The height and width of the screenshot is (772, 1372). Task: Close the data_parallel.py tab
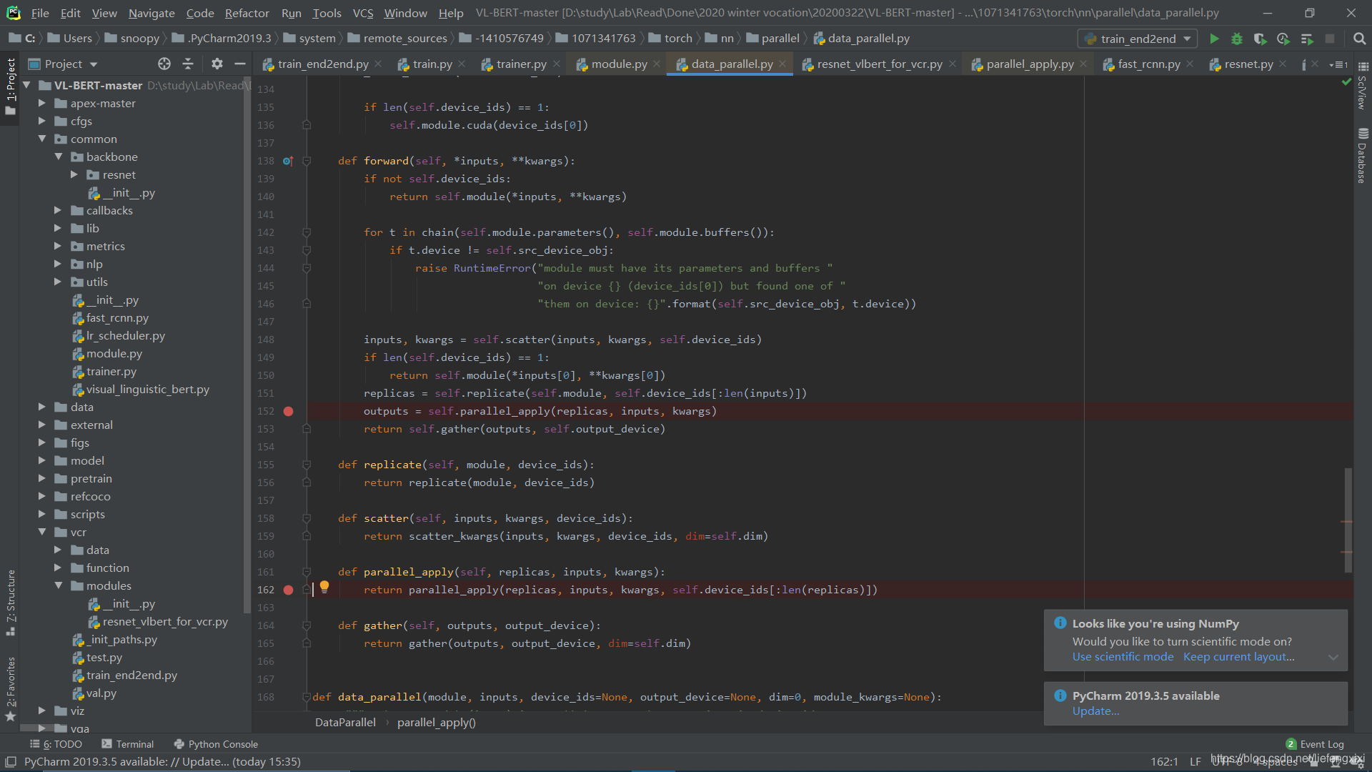pyautogui.click(x=782, y=64)
